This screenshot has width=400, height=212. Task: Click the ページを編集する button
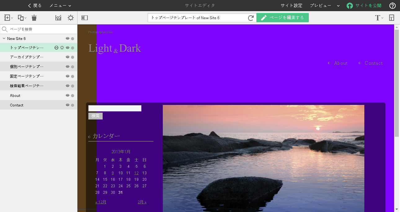click(282, 18)
